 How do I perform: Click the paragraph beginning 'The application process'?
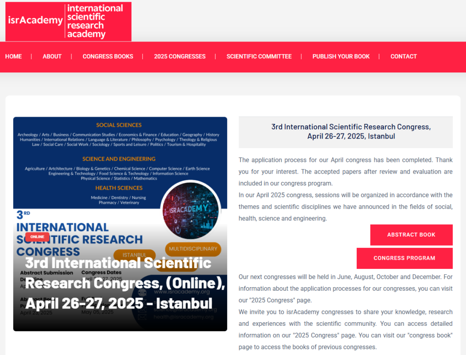tap(346, 172)
